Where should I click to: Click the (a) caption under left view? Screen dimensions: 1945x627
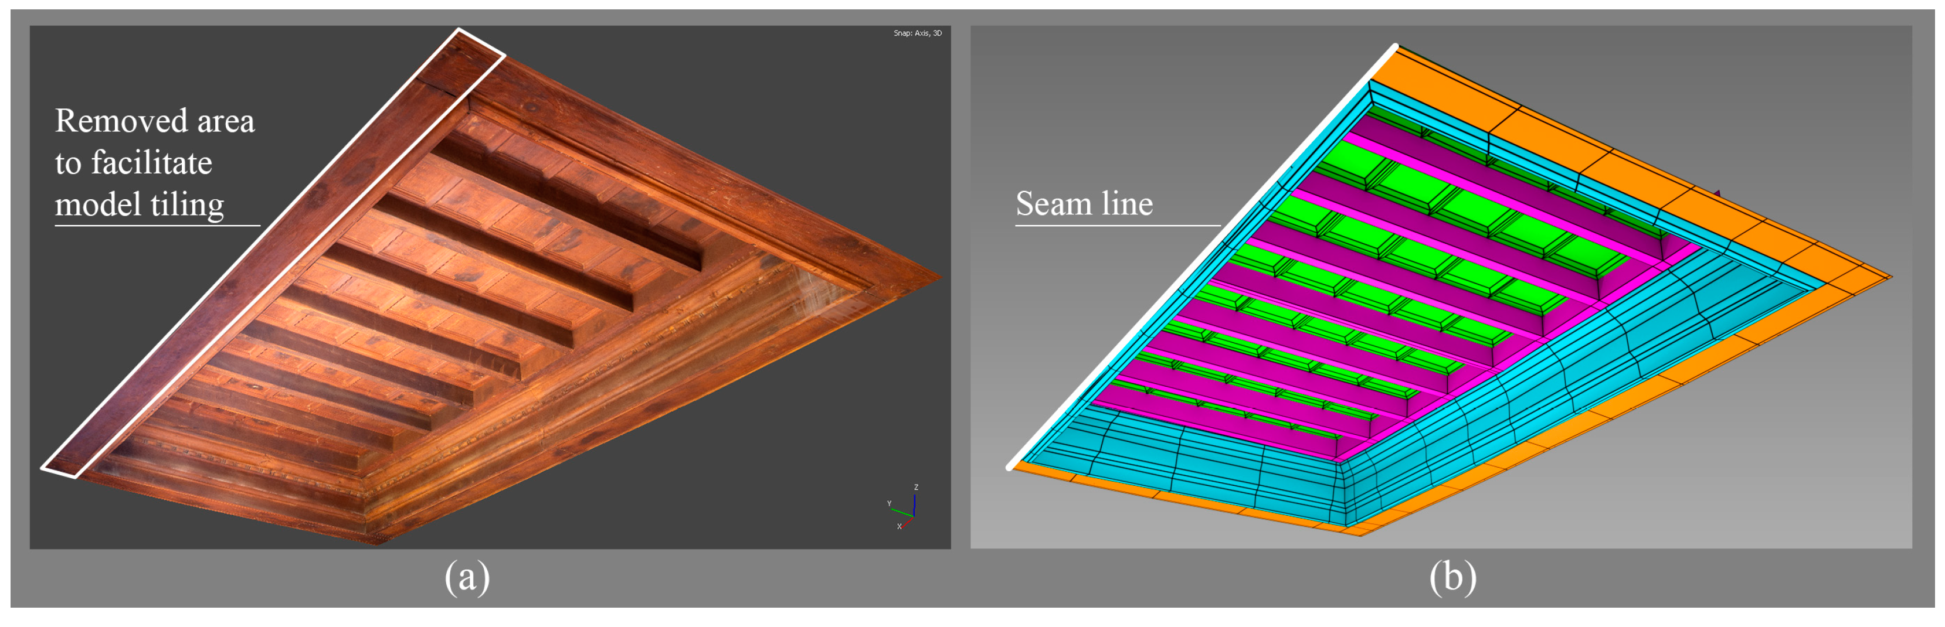tap(467, 578)
